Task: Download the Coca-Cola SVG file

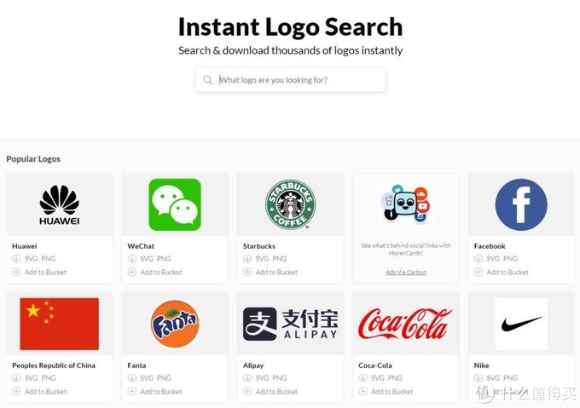Action: tap(377, 378)
